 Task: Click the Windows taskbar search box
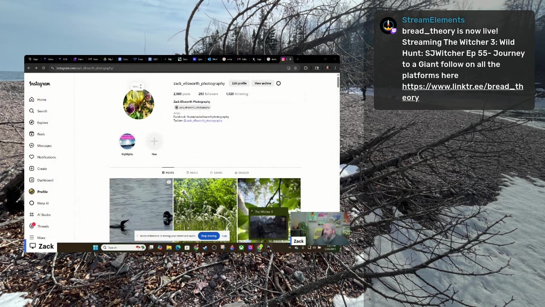click(x=123, y=247)
